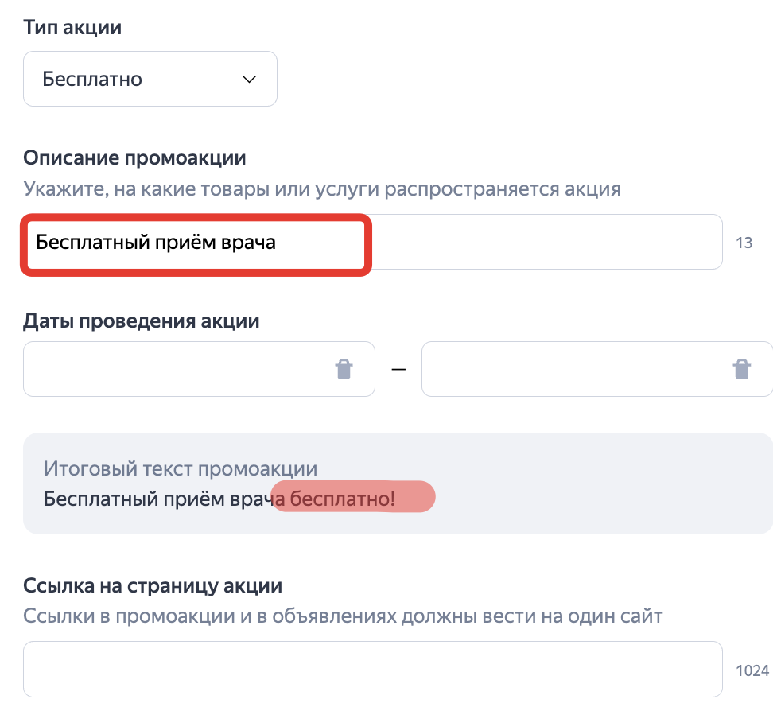Click the "Ссылка на страницу акции" heading
This screenshot has width=773, height=711.
[x=153, y=587]
